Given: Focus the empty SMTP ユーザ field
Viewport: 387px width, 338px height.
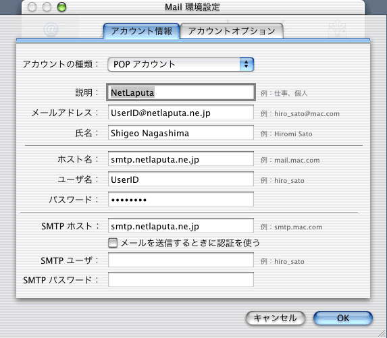Looking at the screenshot, I should (x=181, y=260).
